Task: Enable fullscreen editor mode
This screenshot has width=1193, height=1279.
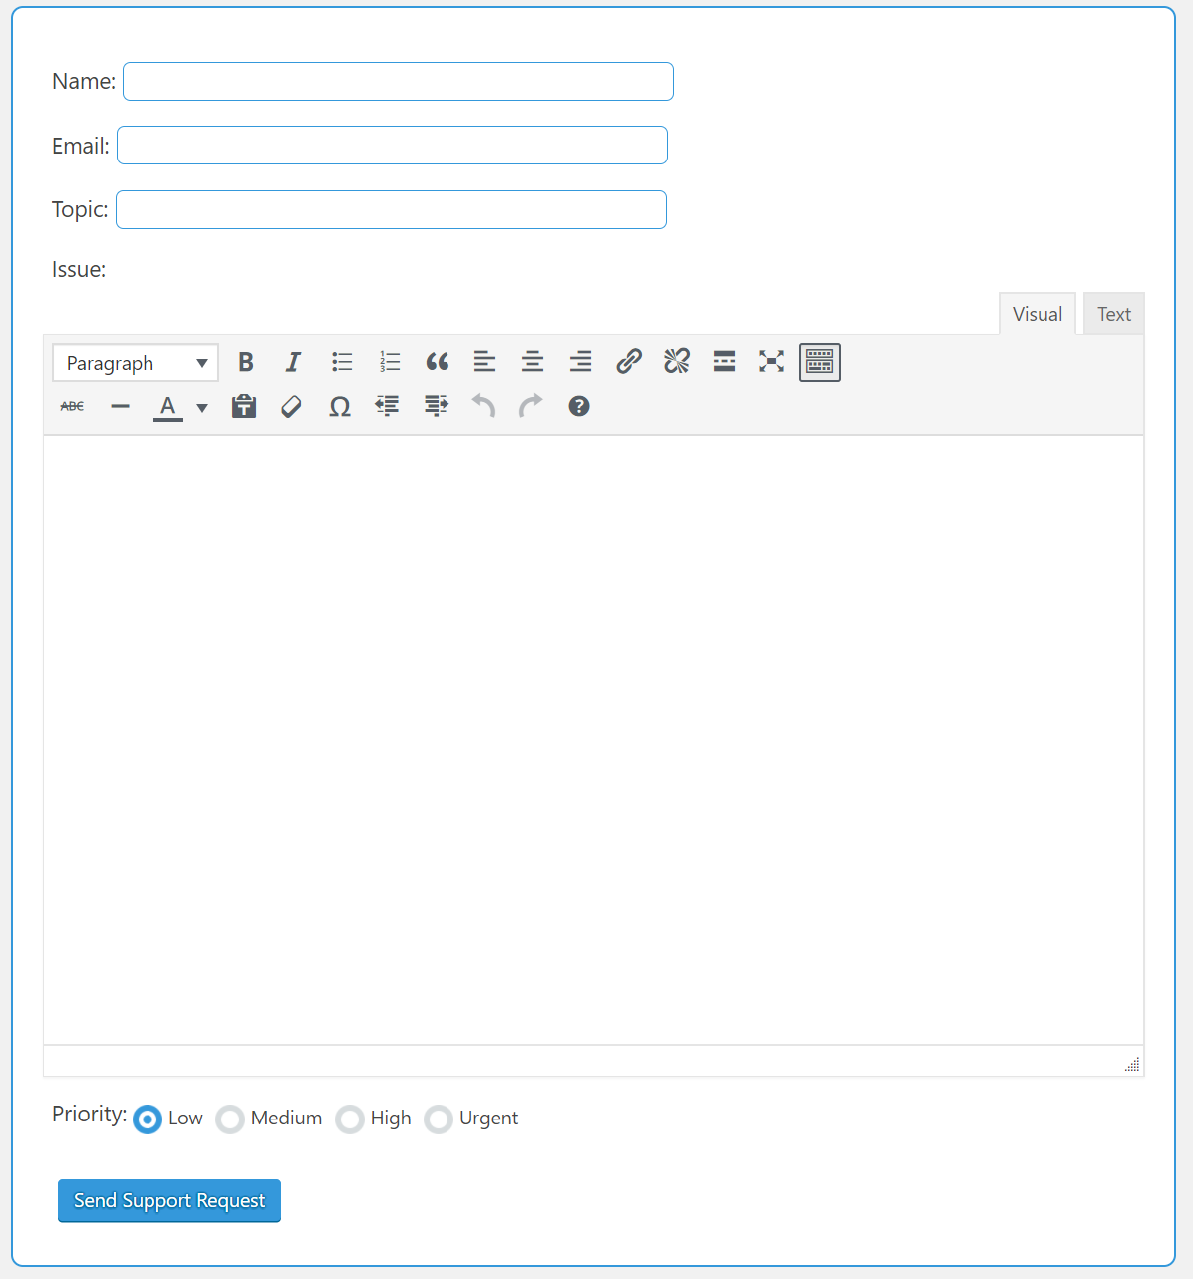Action: tap(771, 362)
